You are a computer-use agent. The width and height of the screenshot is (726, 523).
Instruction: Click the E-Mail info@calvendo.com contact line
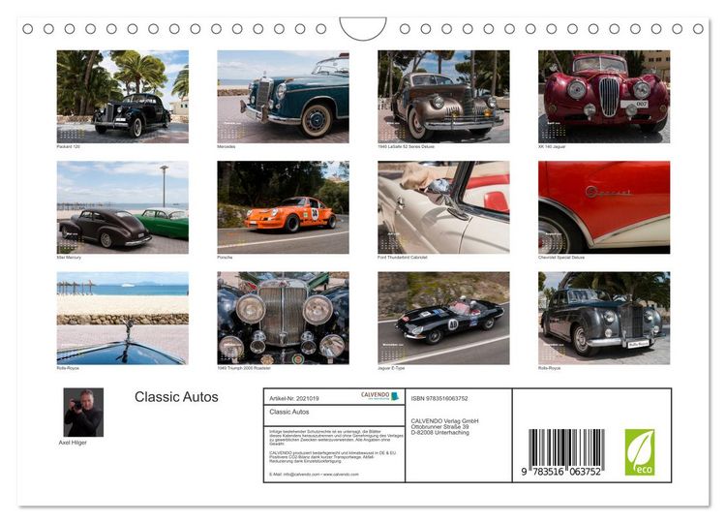click(314, 475)
